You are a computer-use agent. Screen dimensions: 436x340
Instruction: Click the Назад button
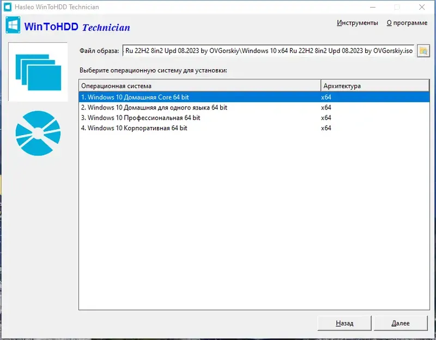[x=344, y=323]
